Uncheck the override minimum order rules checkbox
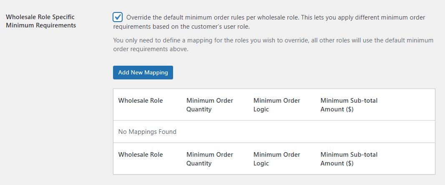Viewport: 445px width, 185px height. coord(118,17)
